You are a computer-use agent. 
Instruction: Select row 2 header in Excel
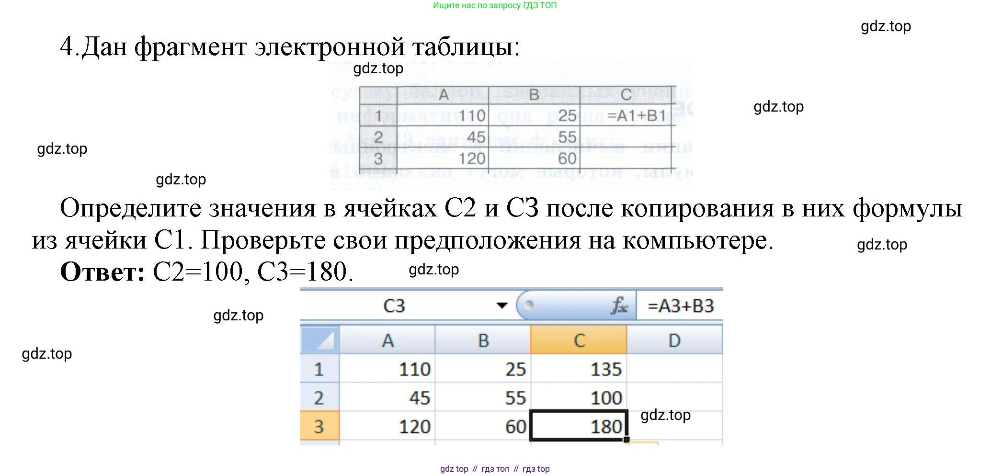tap(319, 397)
